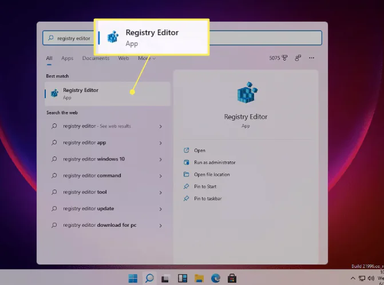Open Widgets panel icon on taskbar
This screenshot has height=285, width=384.
[183, 278]
